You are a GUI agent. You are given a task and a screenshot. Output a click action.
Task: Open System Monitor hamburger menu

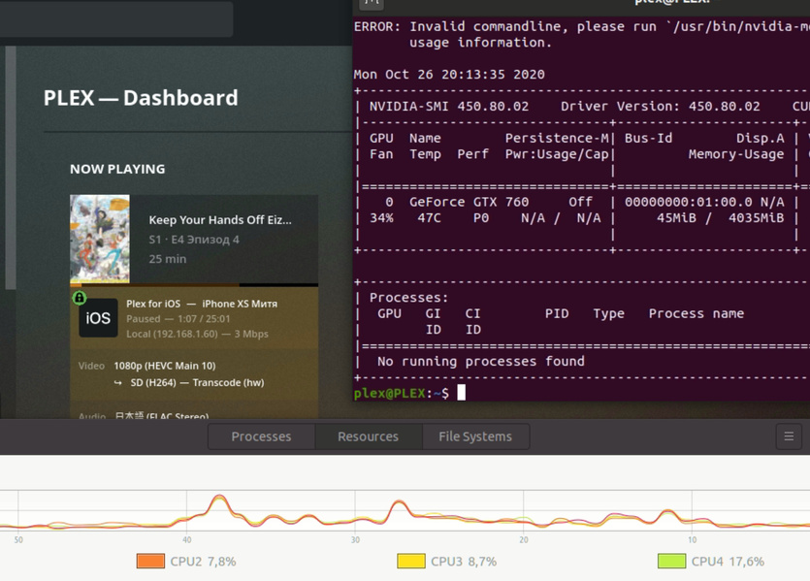[789, 436]
